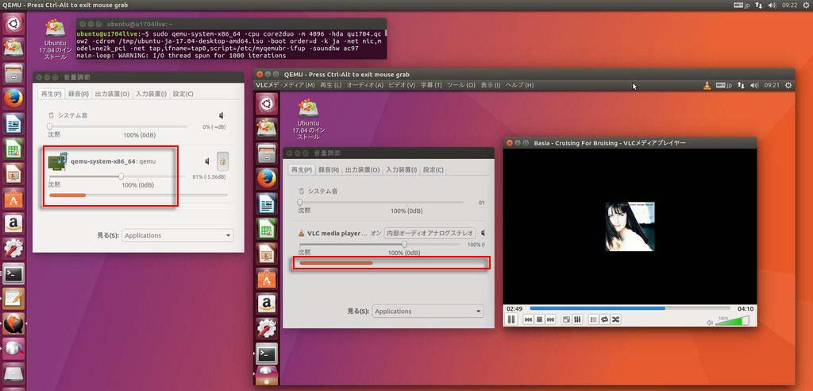Click VLC elapsed time 02:49
This screenshot has height=391, width=813.
[514, 308]
